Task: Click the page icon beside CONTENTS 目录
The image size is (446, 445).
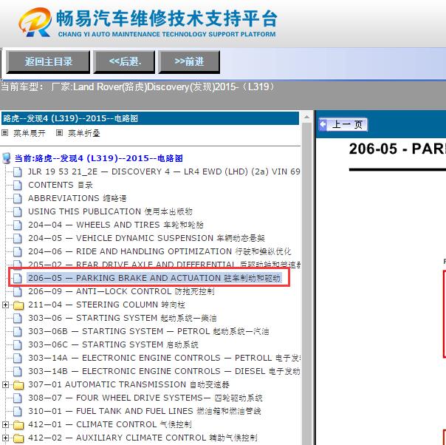Action: pos(18,186)
